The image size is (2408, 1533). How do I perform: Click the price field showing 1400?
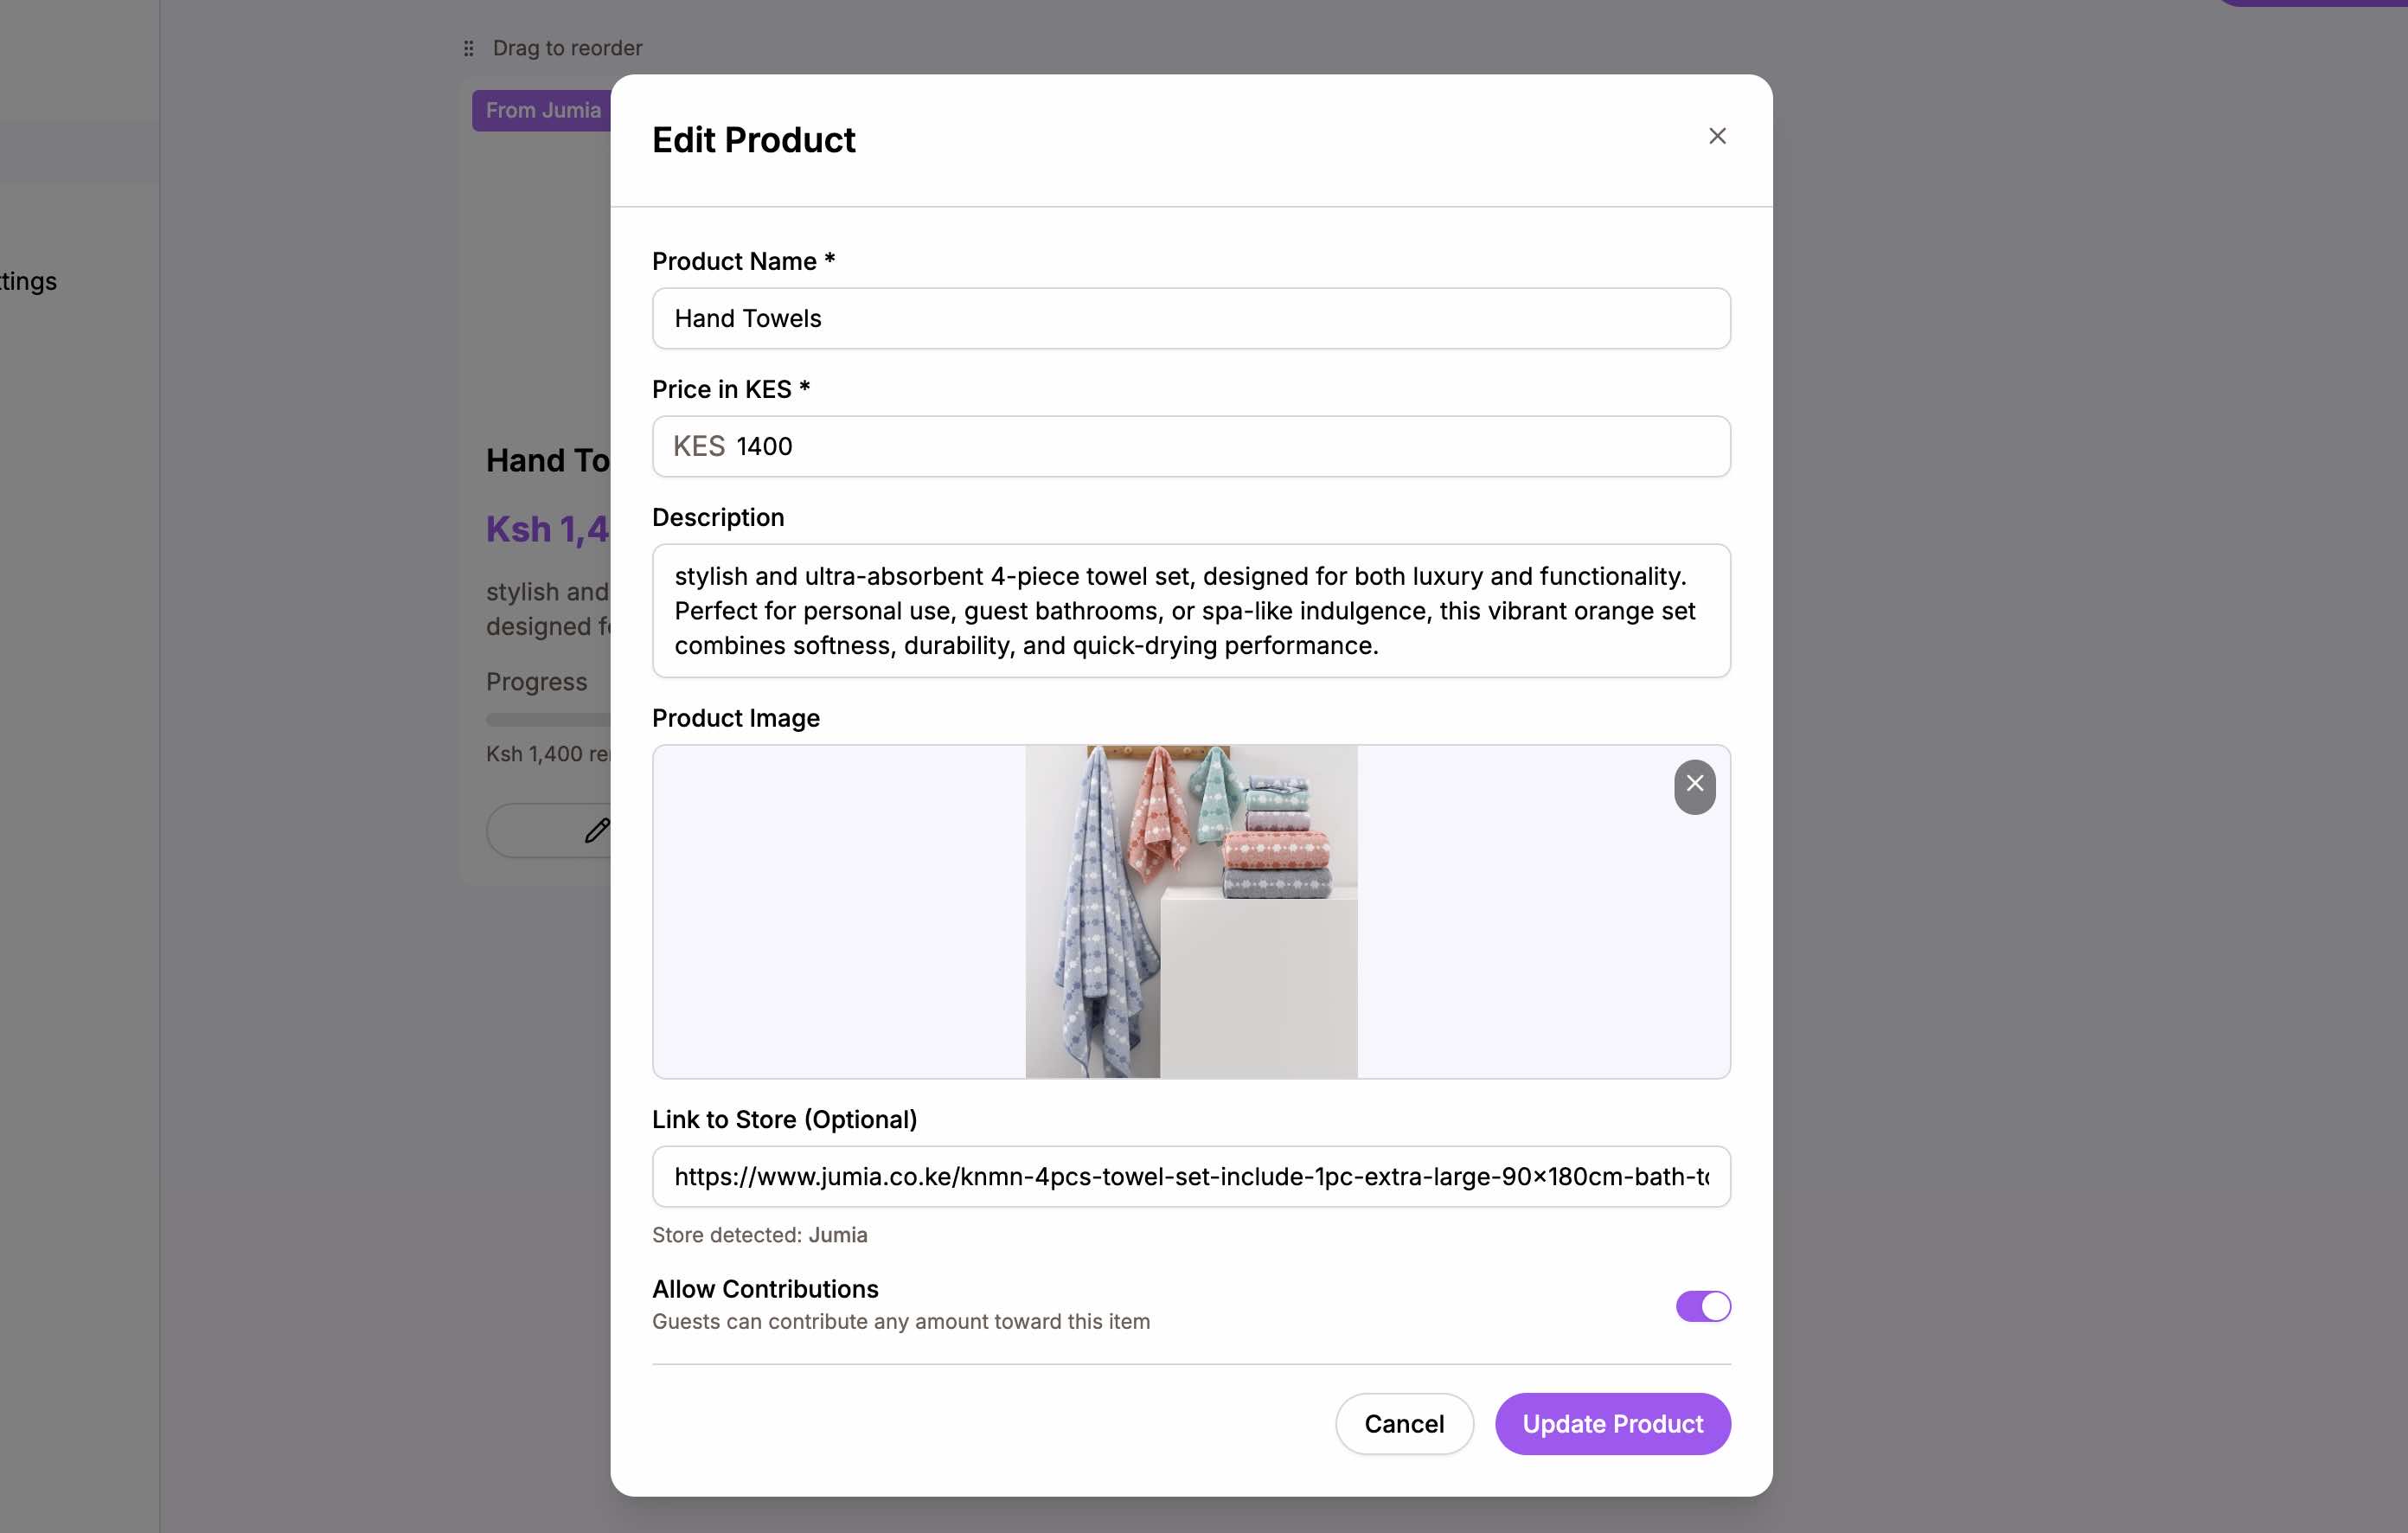pos(1100,446)
